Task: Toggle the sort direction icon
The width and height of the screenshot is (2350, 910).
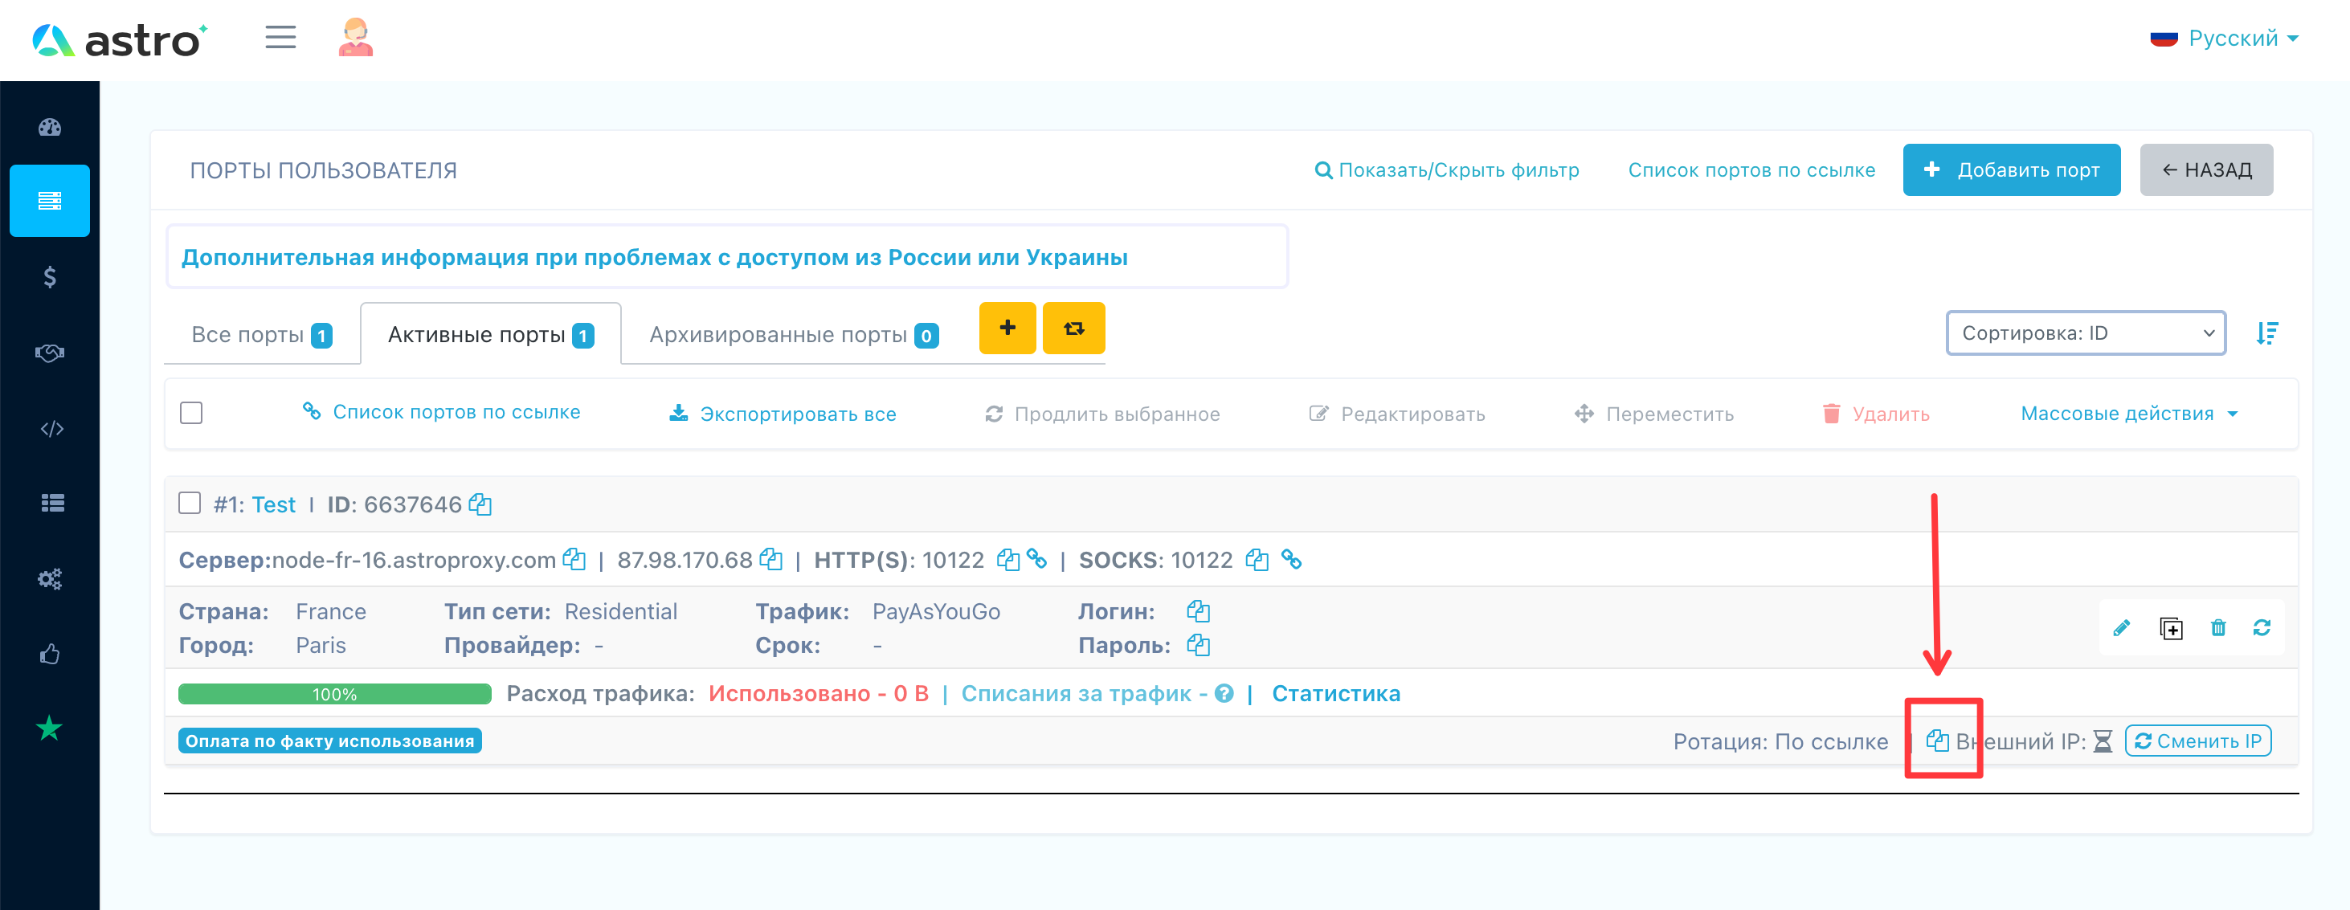Action: pyautogui.click(x=2267, y=333)
